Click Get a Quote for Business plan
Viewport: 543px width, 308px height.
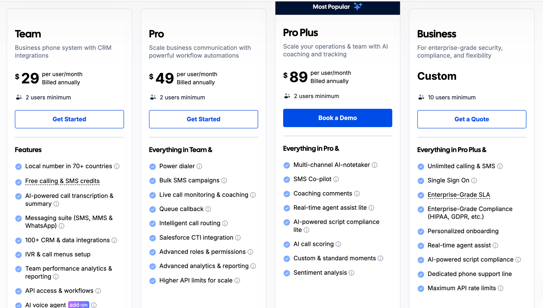click(x=472, y=119)
